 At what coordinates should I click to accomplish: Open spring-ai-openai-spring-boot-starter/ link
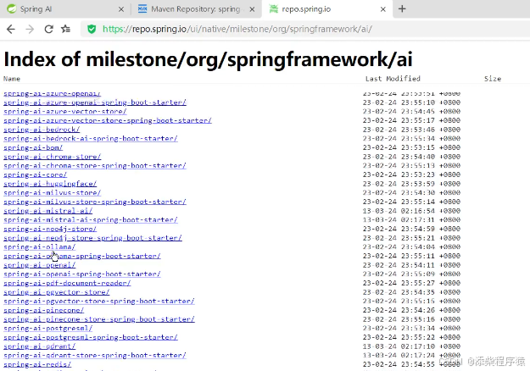tap(81, 274)
